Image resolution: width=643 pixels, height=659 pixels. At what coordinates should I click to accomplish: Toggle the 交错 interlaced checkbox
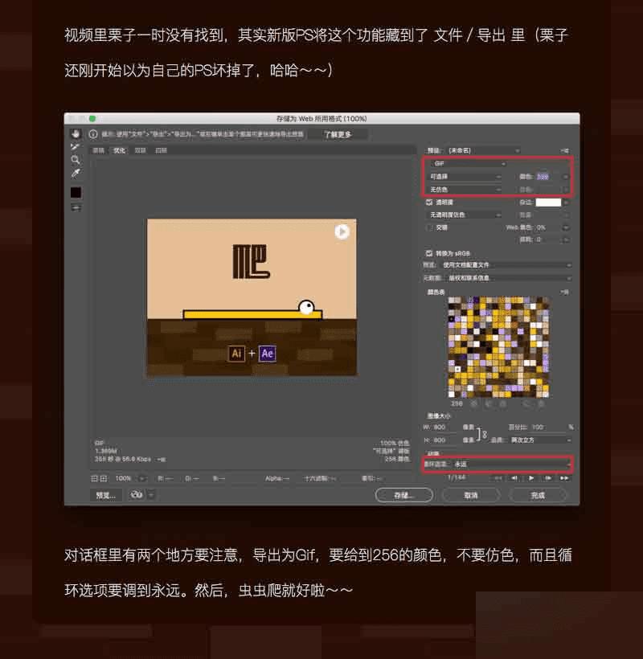click(x=429, y=227)
